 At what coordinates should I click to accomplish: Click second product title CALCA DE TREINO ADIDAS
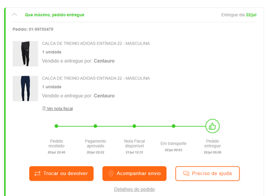[x=96, y=78]
